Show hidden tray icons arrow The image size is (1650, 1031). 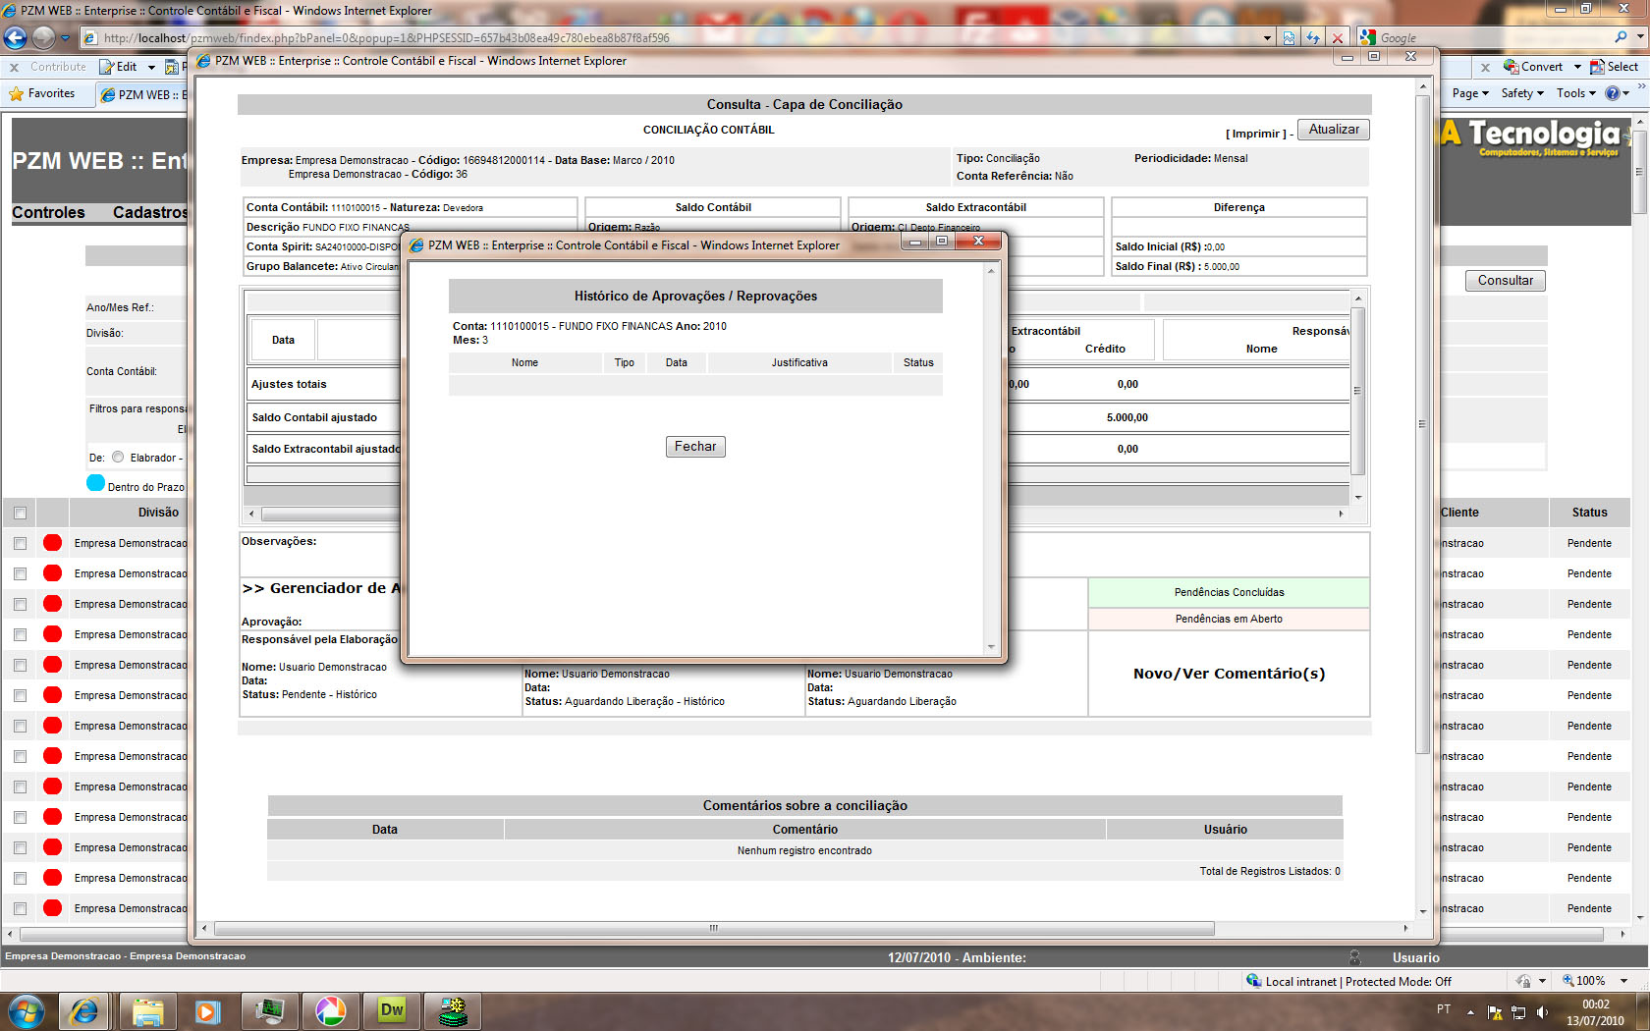pos(1470,1011)
